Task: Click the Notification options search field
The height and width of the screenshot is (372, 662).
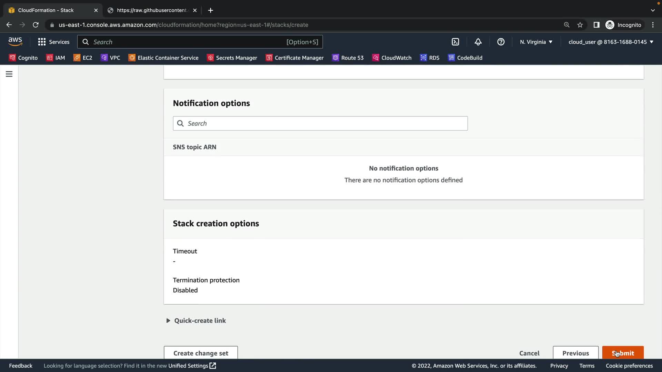Action: (x=320, y=123)
